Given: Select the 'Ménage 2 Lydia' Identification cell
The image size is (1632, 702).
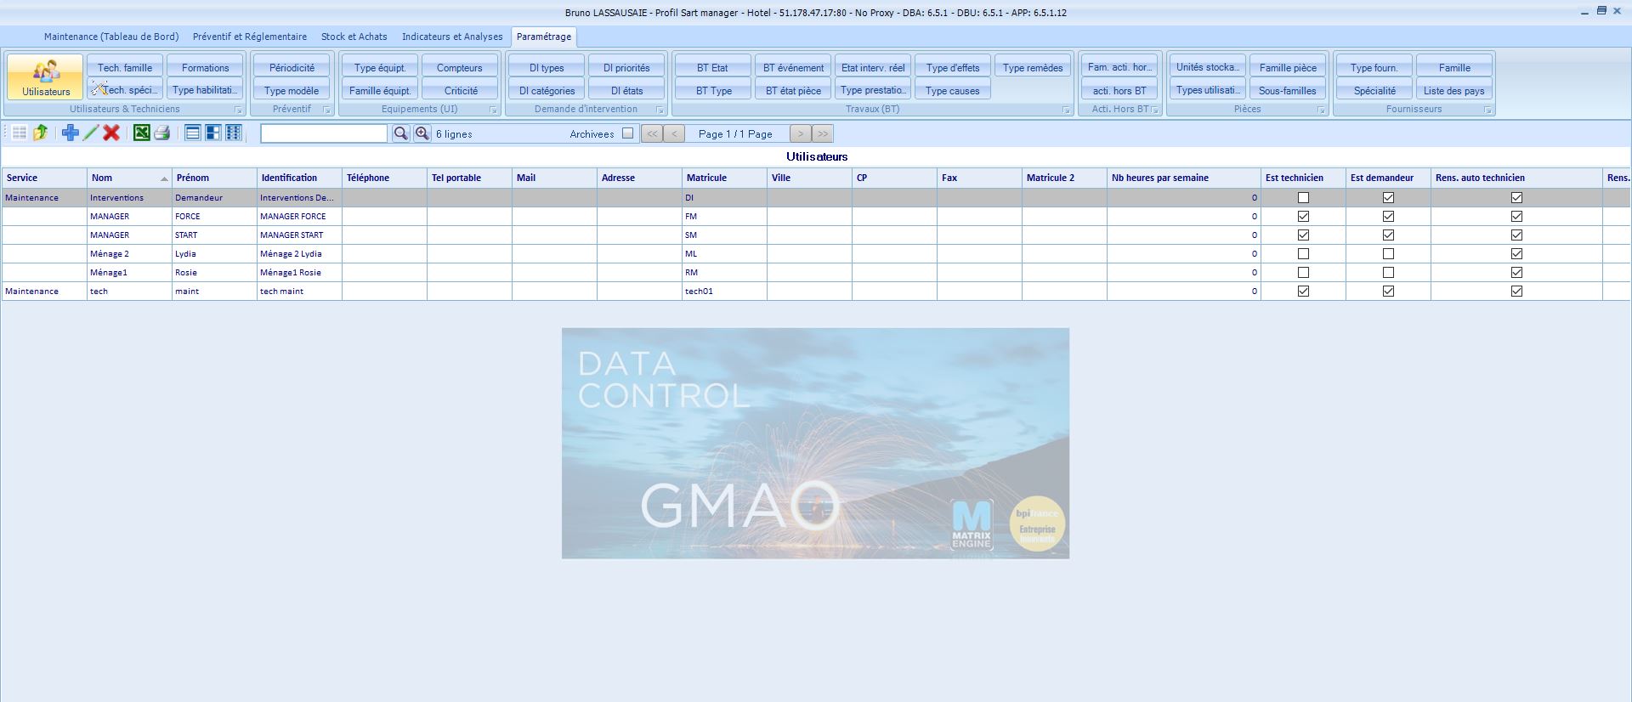Looking at the screenshot, I should [x=299, y=253].
